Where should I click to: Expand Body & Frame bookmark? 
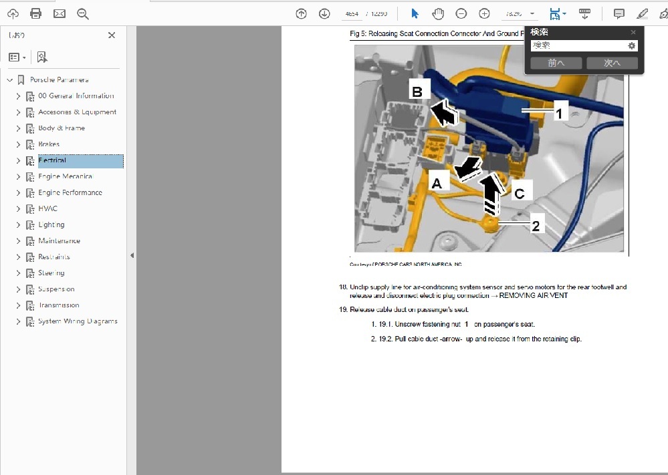18,128
